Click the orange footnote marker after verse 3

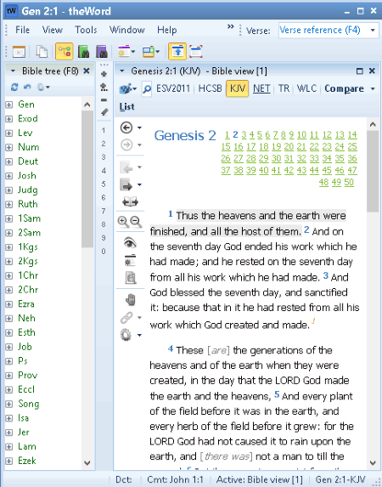(313, 320)
